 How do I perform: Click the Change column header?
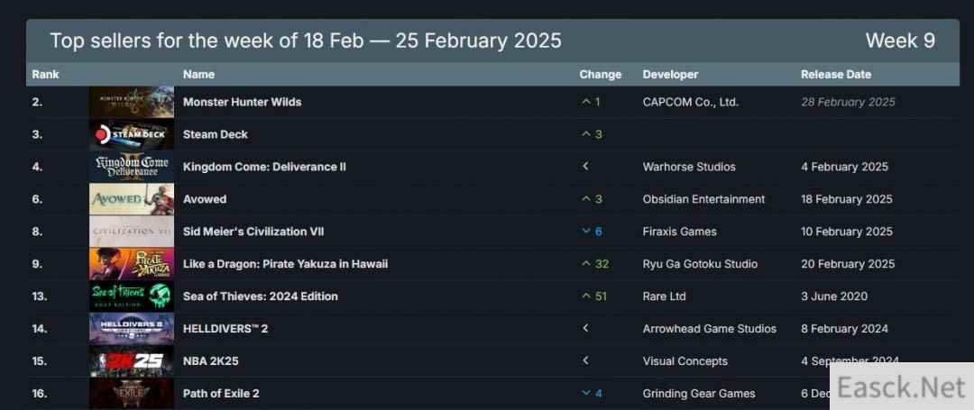point(600,75)
